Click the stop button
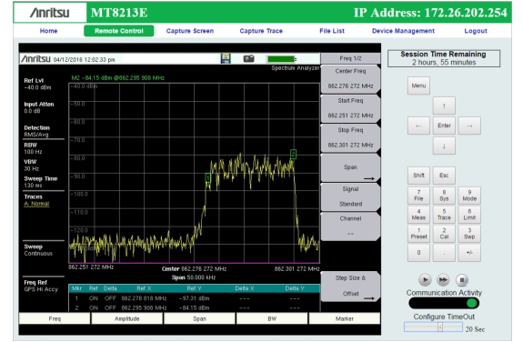The height and width of the screenshot is (342, 523). [x=462, y=279]
